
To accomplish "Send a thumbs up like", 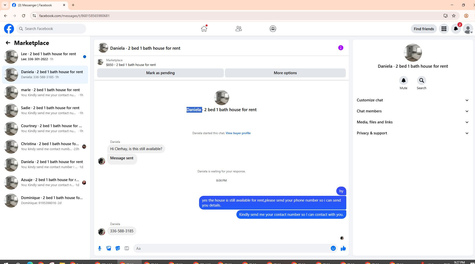I will coord(343,248).
